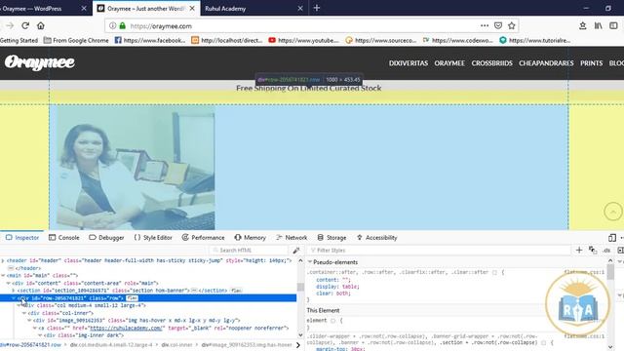Toggle the sidebar icon in toolbar

point(613,25)
